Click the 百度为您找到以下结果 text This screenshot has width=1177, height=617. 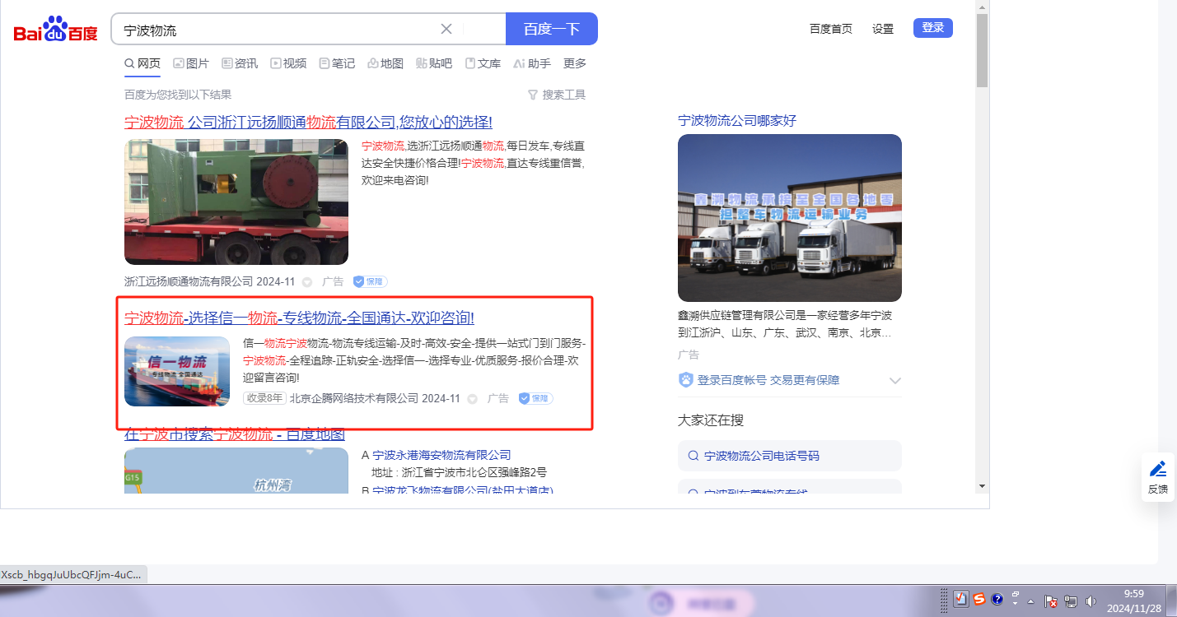point(178,95)
